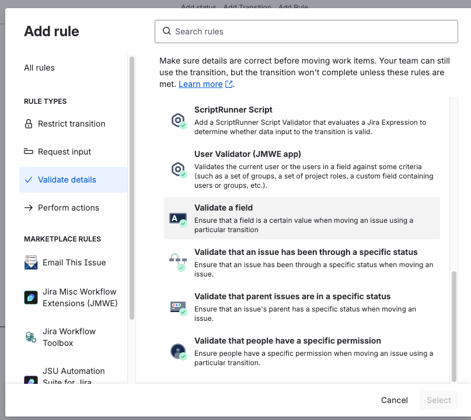Click the checkmark icon beside Validate details
Image resolution: width=471 pixels, height=420 pixels.
point(29,180)
